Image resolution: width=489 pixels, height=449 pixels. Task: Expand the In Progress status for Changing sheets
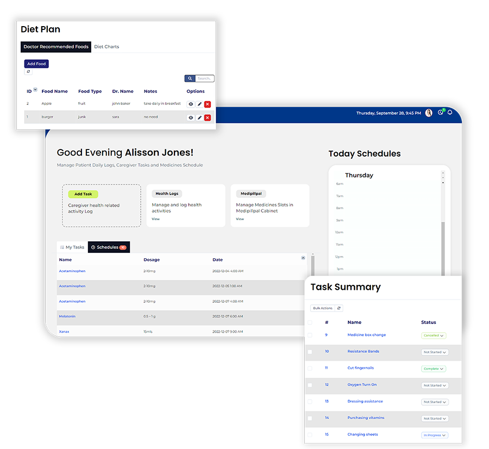[435, 435]
